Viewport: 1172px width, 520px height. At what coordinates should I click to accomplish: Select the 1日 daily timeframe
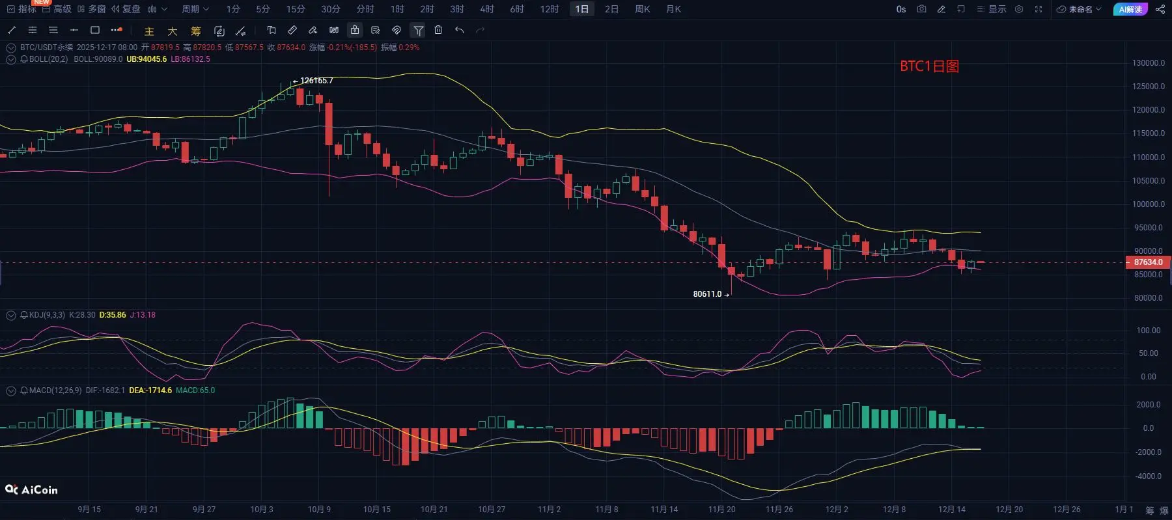click(582, 9)
